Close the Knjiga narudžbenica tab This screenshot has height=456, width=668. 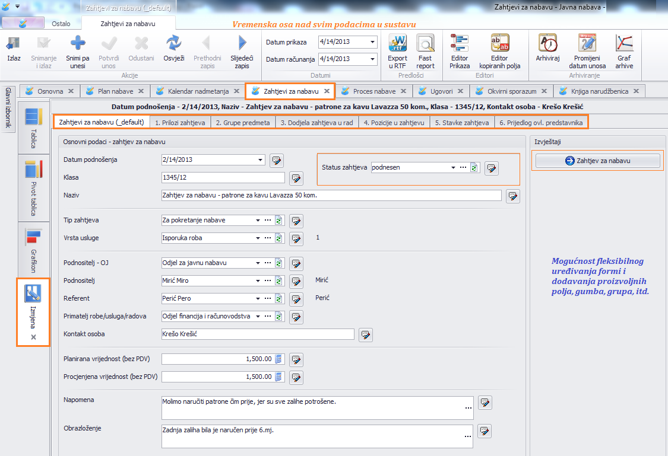636,91
